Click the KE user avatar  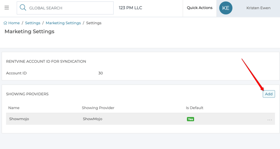point(226,8)
